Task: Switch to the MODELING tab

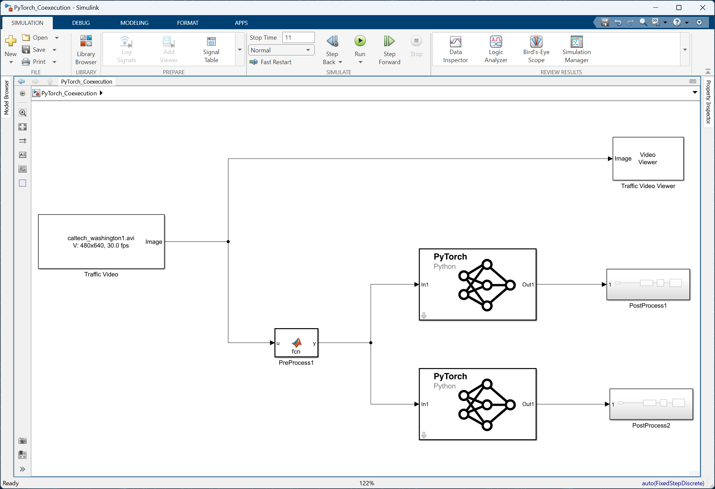Action: tap(135, 23)
